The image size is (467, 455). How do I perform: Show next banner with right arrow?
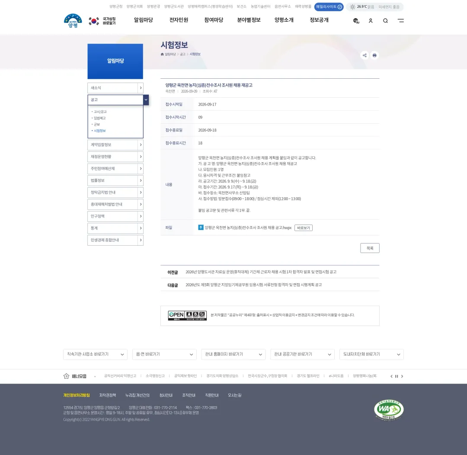click(402, 376)
